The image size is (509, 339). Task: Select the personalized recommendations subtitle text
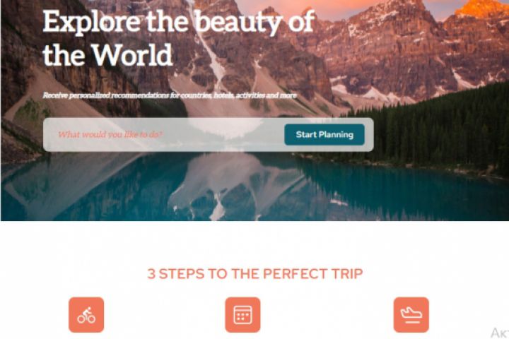170,95
